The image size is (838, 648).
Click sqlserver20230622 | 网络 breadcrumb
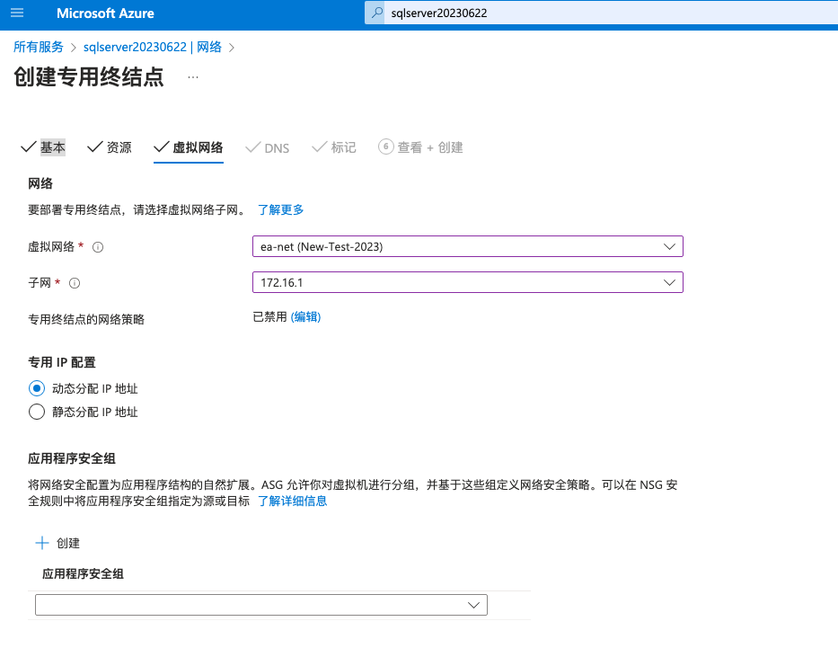(x=153, y=47)
